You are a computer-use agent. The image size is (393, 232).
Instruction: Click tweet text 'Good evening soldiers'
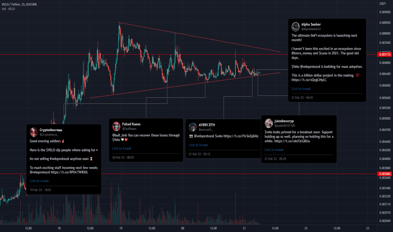45,141
